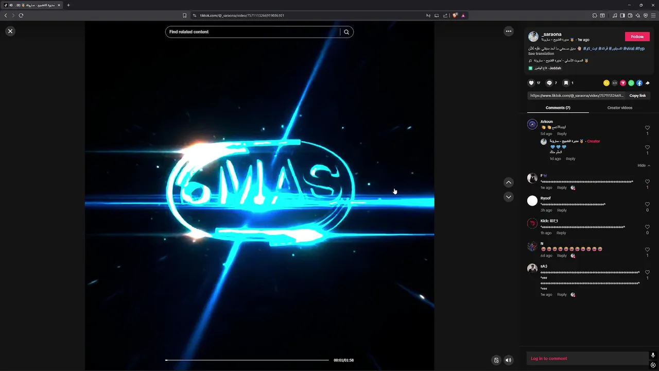Open the browser extensions puzzle icon
Image resolution: width=659 pixels, height=371 pixels.
tap(595, 15)
